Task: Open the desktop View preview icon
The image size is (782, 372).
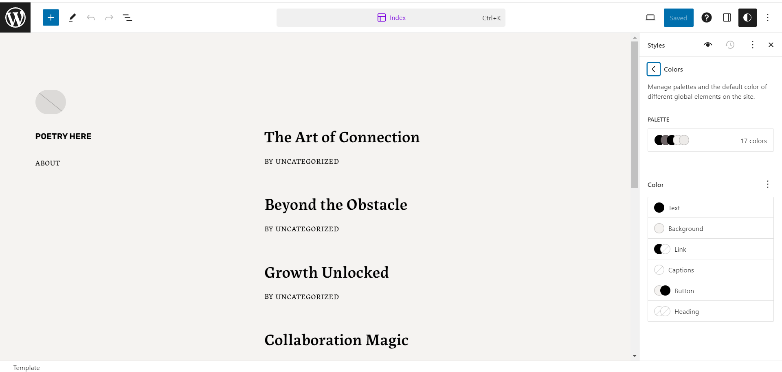Action: point(650,17)
